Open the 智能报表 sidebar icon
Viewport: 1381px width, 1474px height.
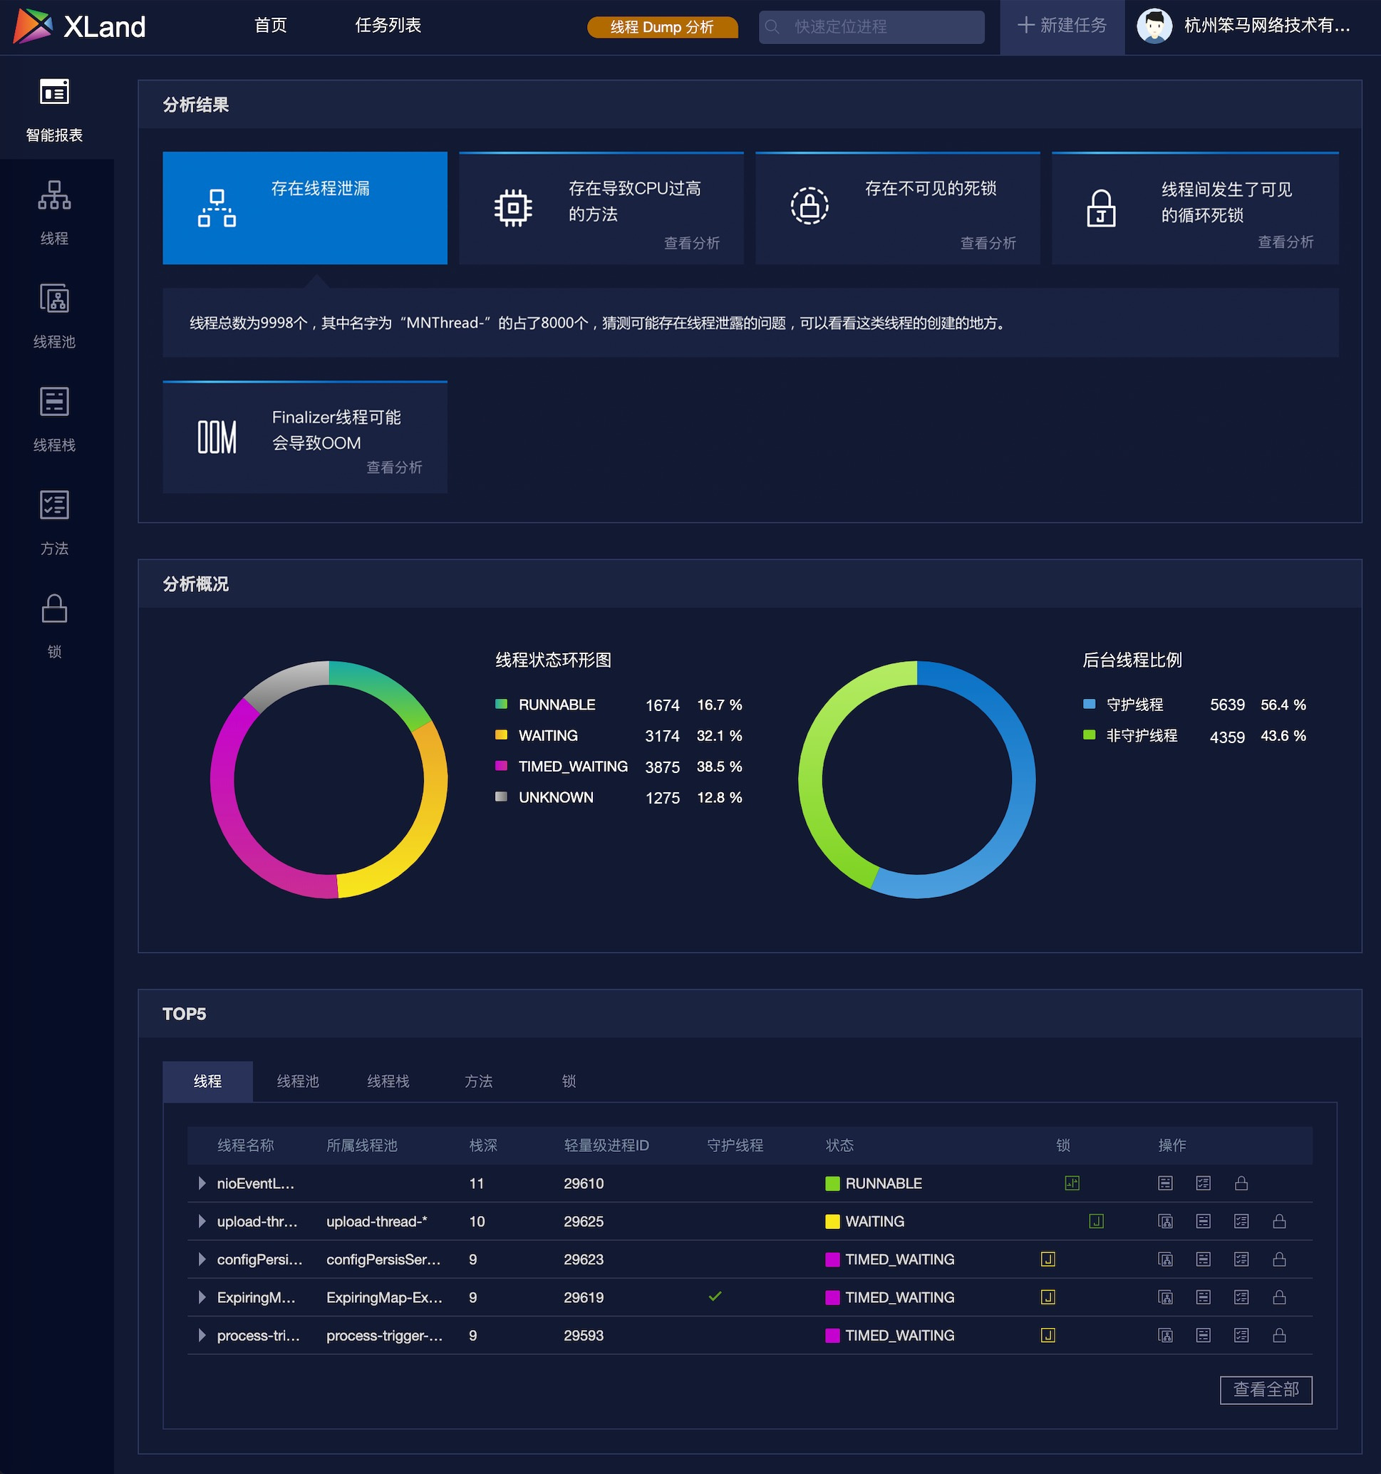[x=54, y=92]
